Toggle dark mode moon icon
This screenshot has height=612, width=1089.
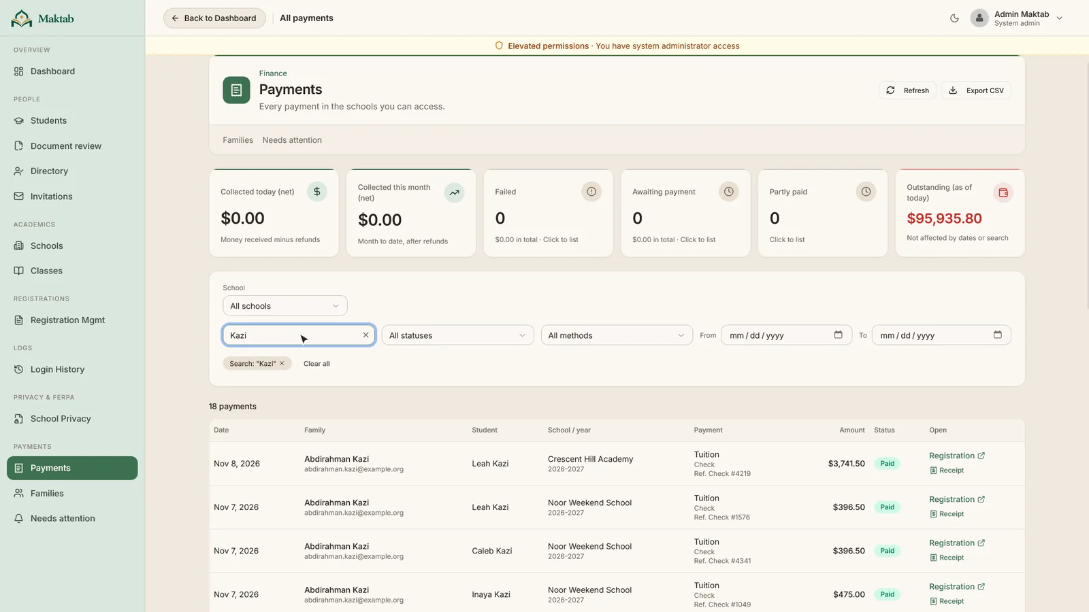point(954,18)
